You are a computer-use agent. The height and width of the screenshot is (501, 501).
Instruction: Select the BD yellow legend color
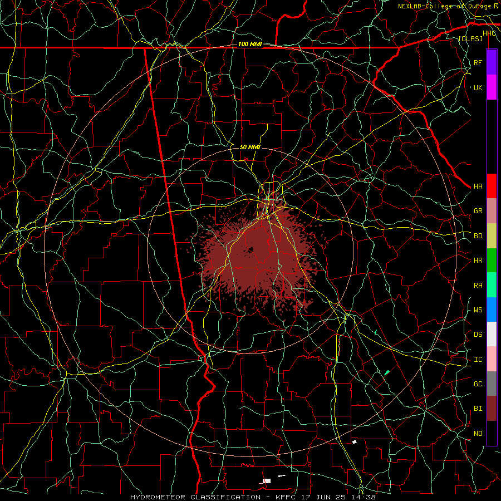pos(492,235)
